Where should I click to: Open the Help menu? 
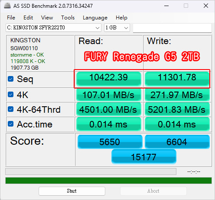pyautogui.click(x=121, y=18)
